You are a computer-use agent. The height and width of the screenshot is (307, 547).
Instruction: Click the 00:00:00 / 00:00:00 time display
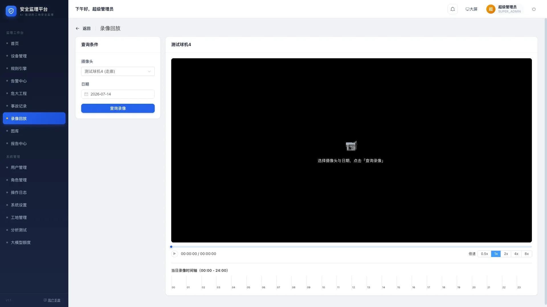tap(199, 254)
